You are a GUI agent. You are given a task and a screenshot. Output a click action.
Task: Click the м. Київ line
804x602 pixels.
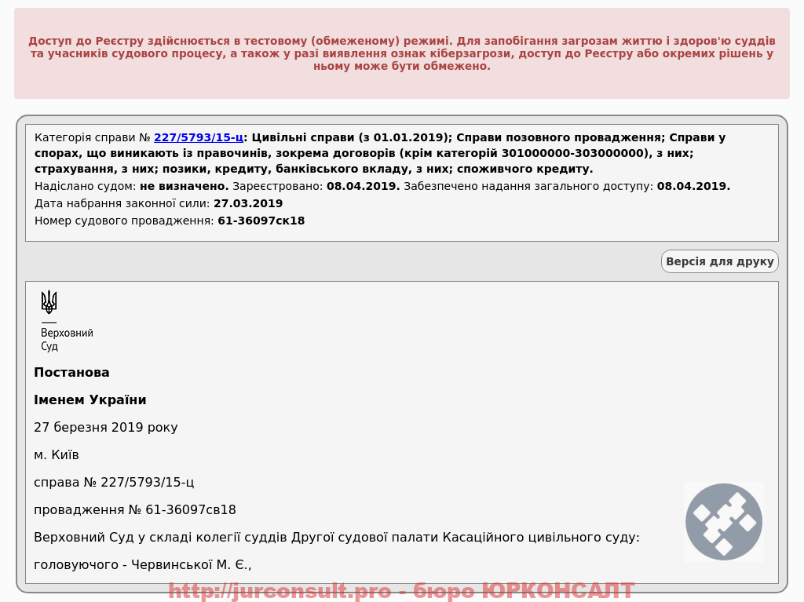(57, 455)
